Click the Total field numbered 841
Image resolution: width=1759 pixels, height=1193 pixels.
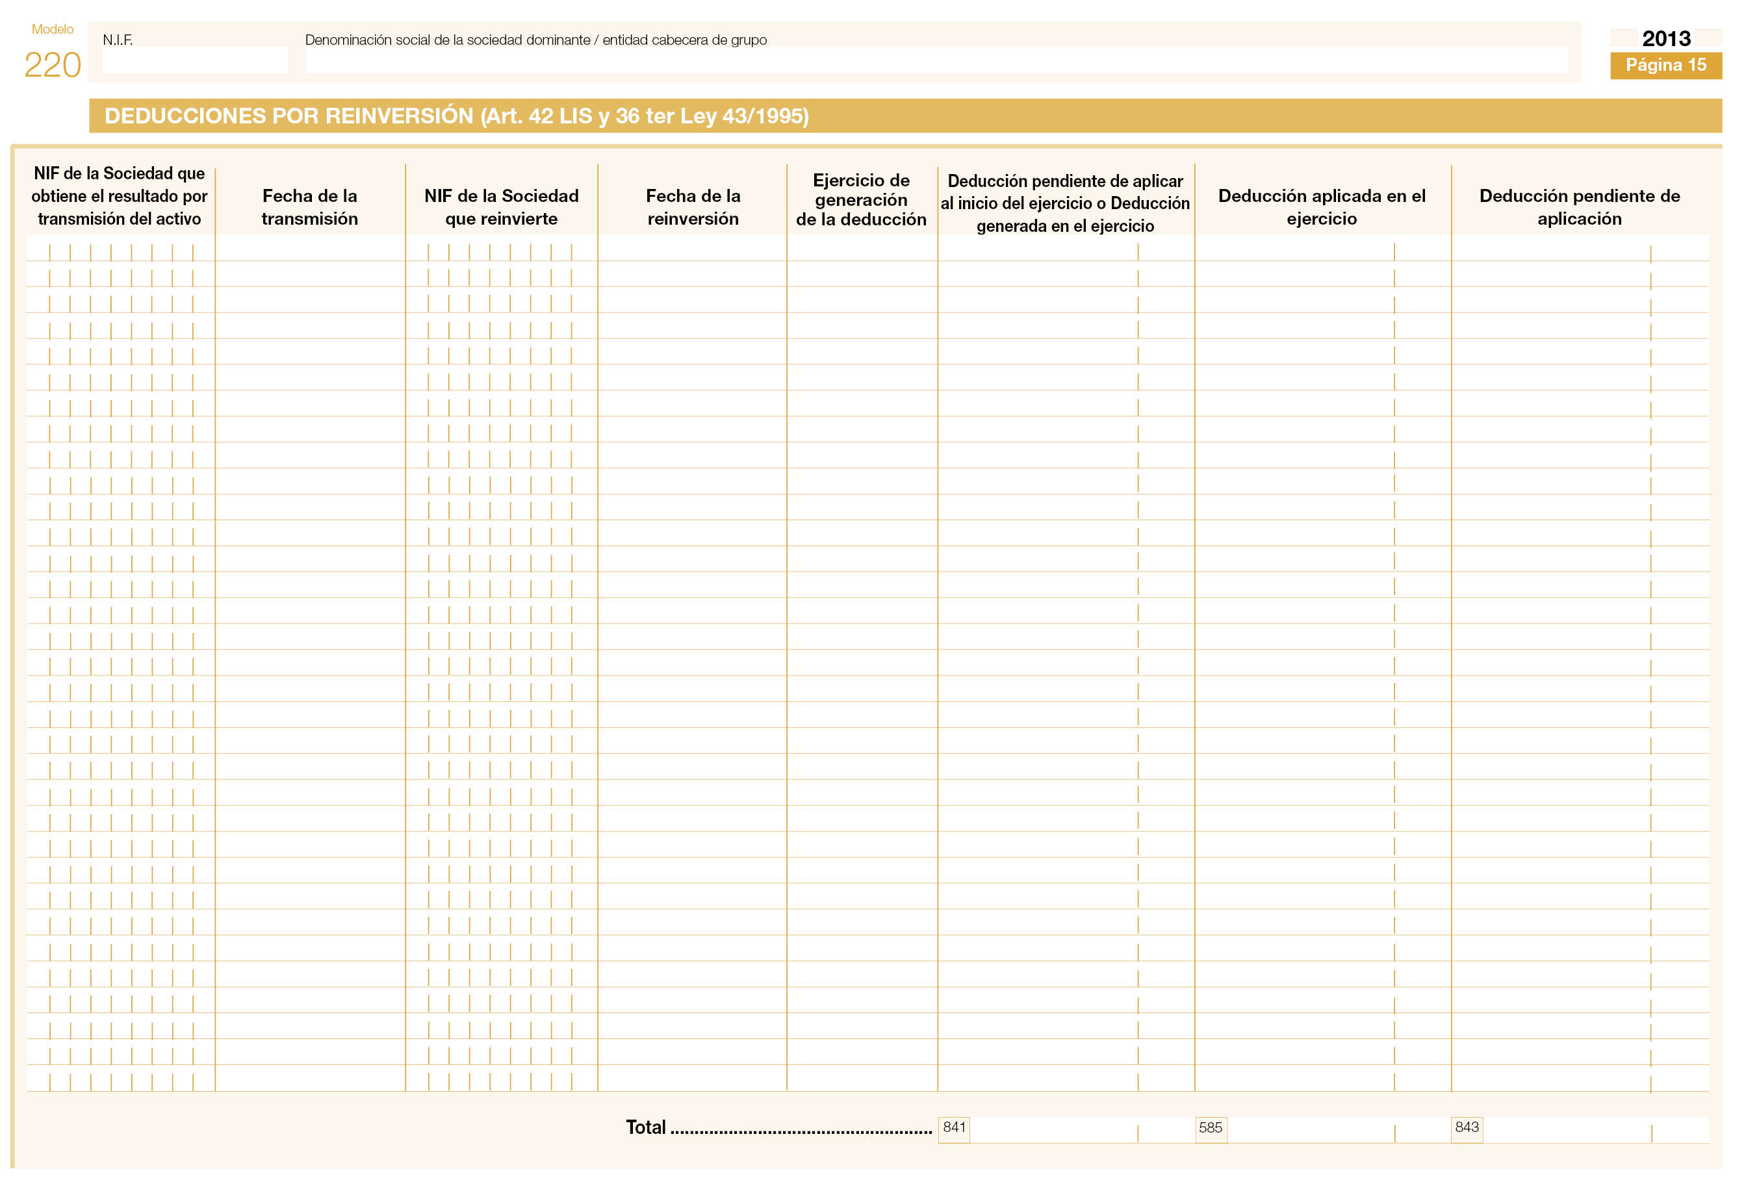point(1066,1129)
